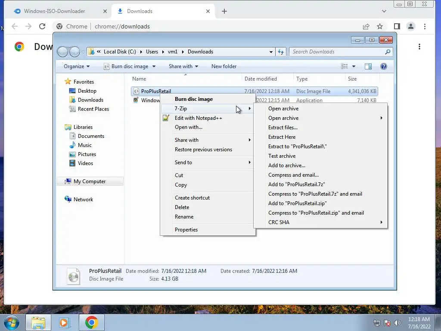Select Extract files... in 7-Zip menu

[320, 128]
